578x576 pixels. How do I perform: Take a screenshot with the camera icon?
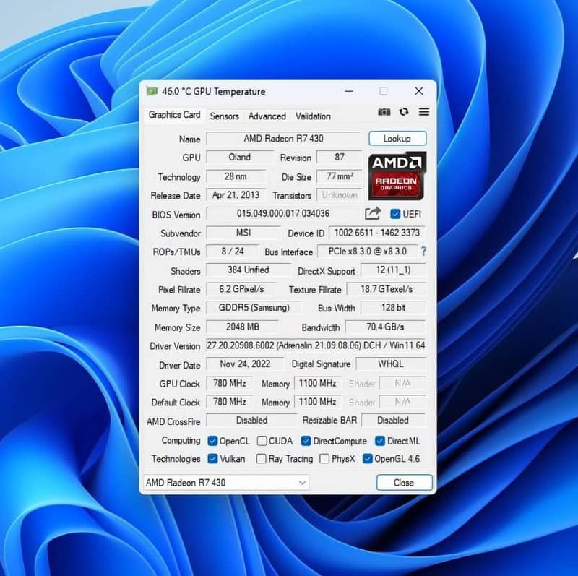point(384,112)
